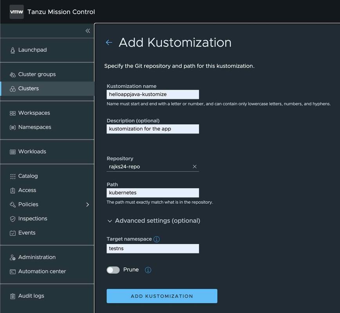The height and width of the screenshot is (313, 340).
Task: Click the Policies icon
Action: point(13,205)
